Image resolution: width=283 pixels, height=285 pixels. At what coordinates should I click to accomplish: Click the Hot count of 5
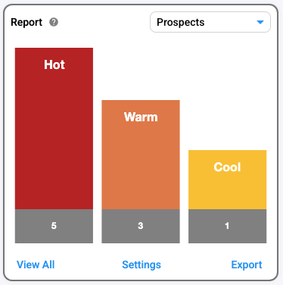[54, 226]
